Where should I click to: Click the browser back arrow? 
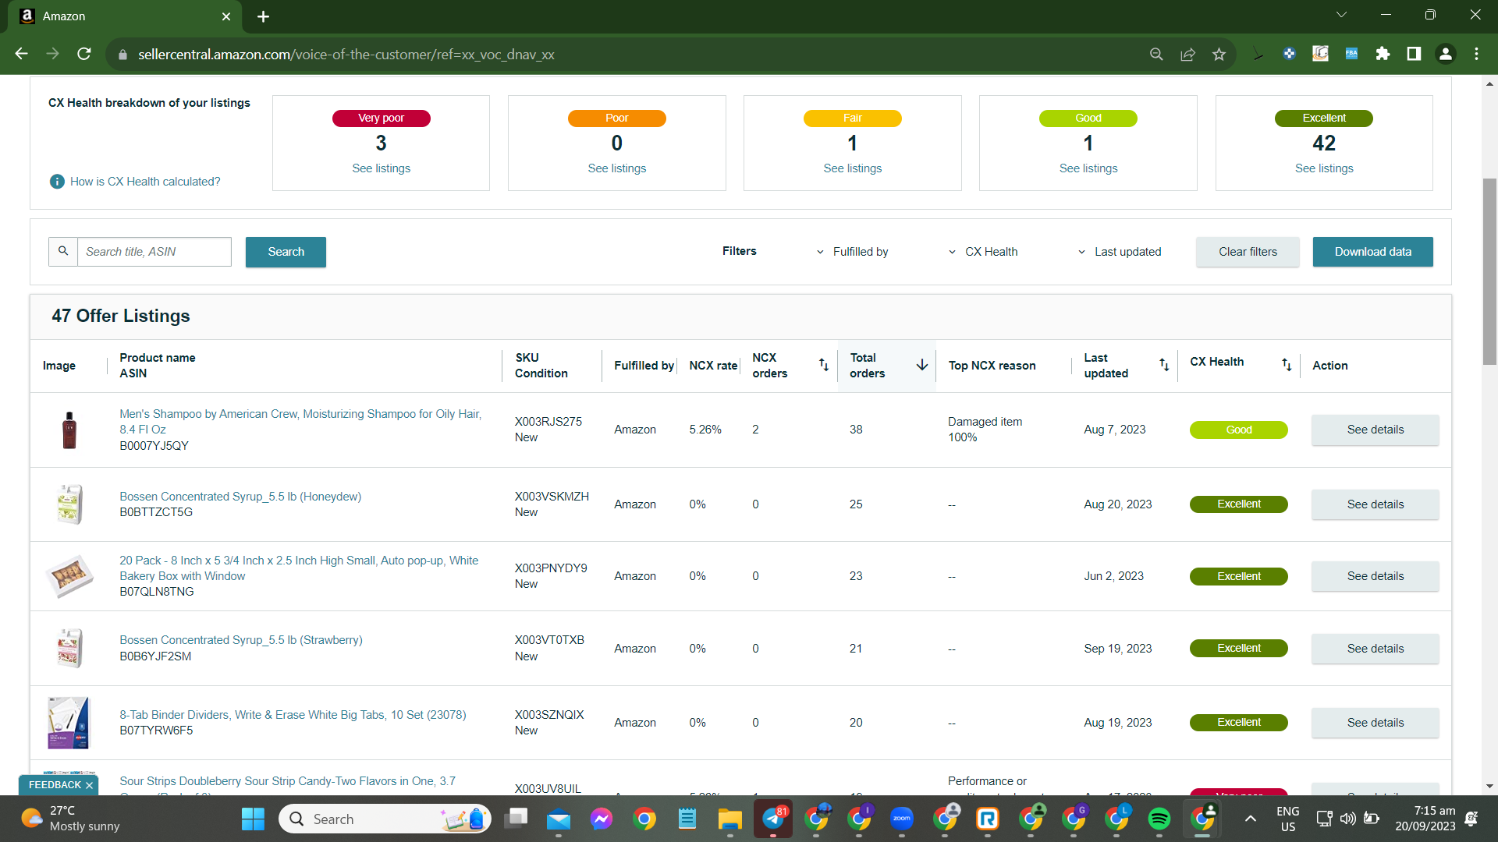click(x=22, y=54)
